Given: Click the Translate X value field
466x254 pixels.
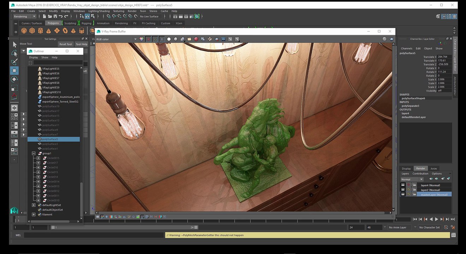Looking at the screenshot, I should coord(444,56).
